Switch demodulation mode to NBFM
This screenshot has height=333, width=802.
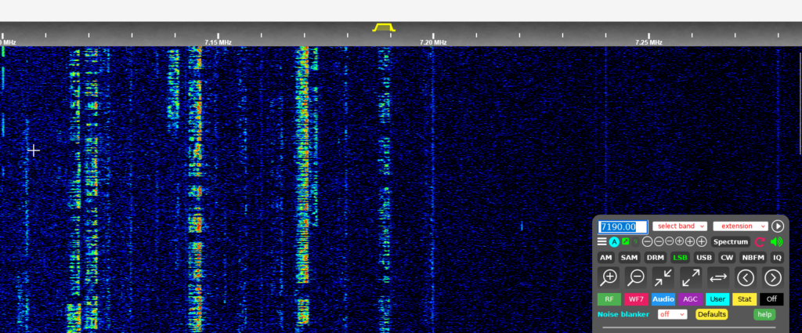(x=753, y=258)
